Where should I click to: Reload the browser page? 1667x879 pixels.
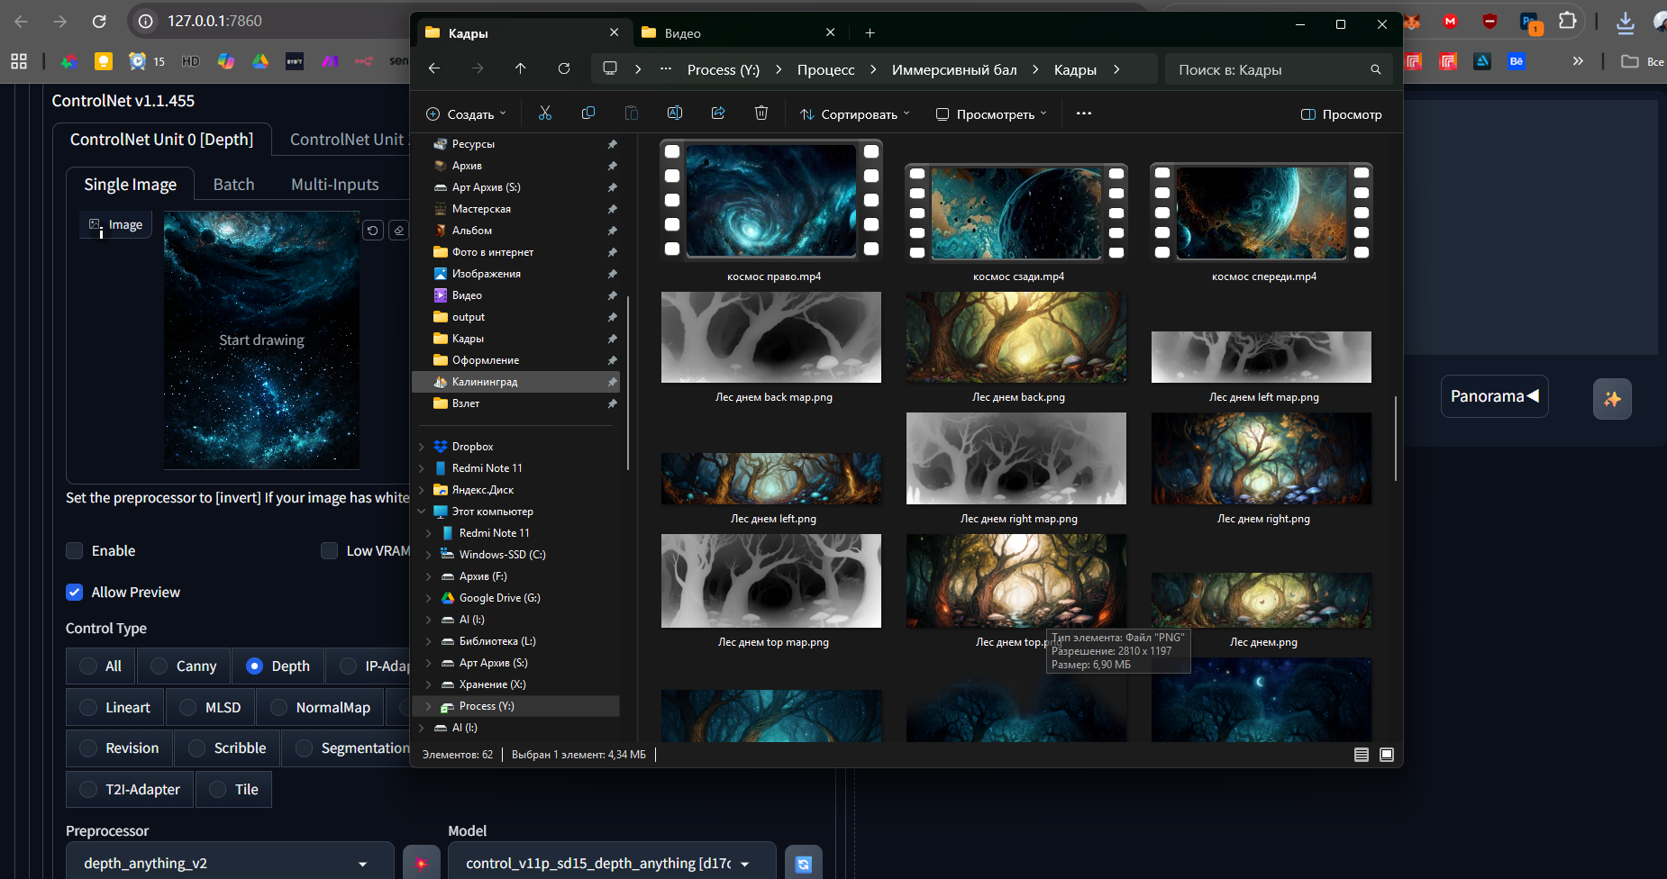click(99, 21)
